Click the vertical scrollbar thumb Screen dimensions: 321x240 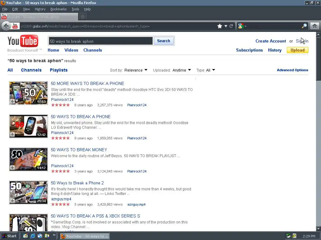pos(318,59)
